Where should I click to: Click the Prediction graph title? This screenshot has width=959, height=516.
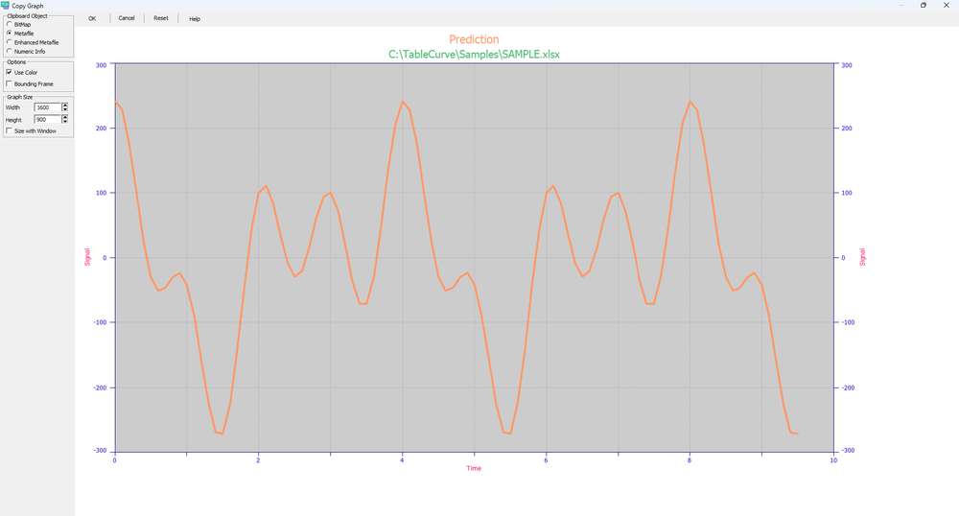point(474,39)
